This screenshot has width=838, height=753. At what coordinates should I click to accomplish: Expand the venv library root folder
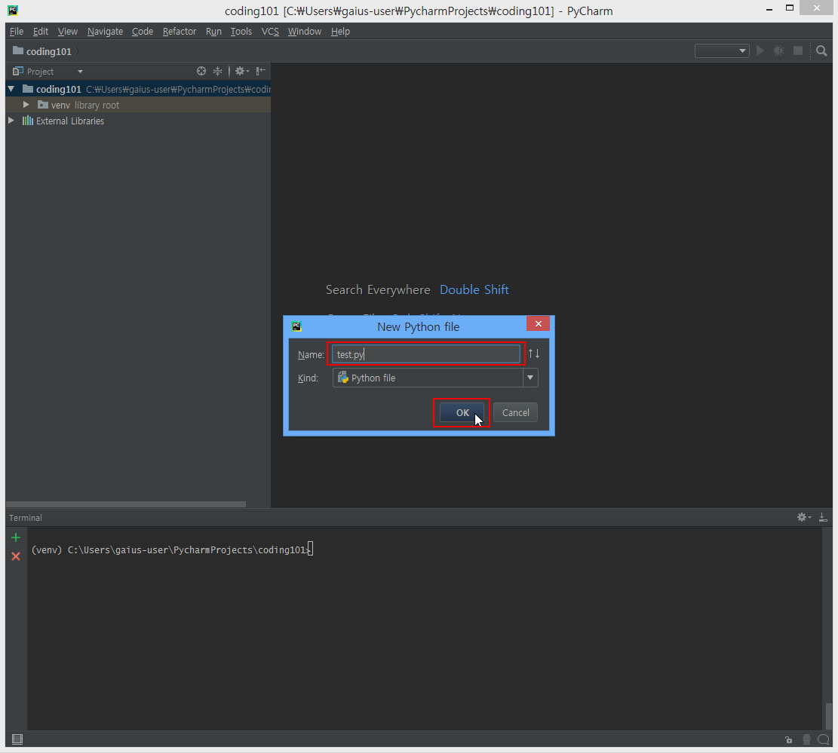click(26, 105)
